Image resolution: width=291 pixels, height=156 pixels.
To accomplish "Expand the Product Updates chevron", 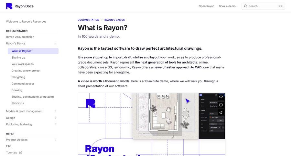I will coord(55,140).
